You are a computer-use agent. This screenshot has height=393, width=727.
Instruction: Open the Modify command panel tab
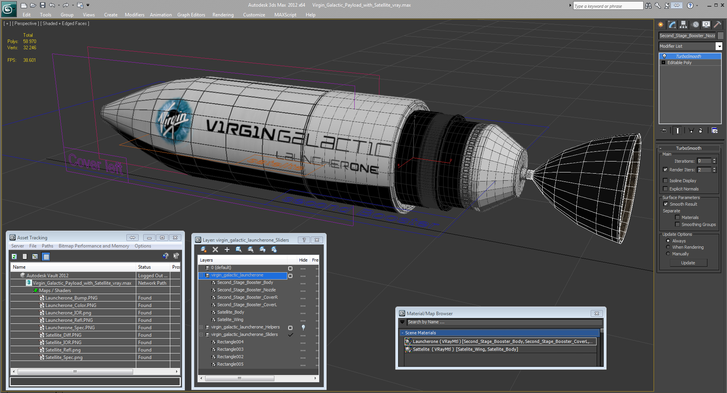(x=672, y=25)
